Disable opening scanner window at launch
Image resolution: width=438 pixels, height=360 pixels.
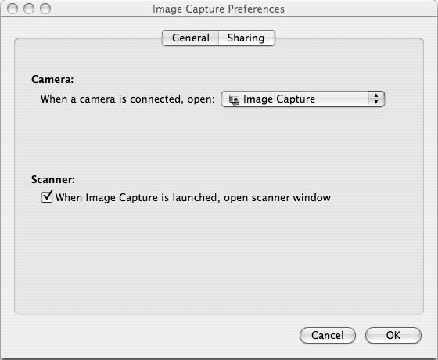click(x=47, y=196)
